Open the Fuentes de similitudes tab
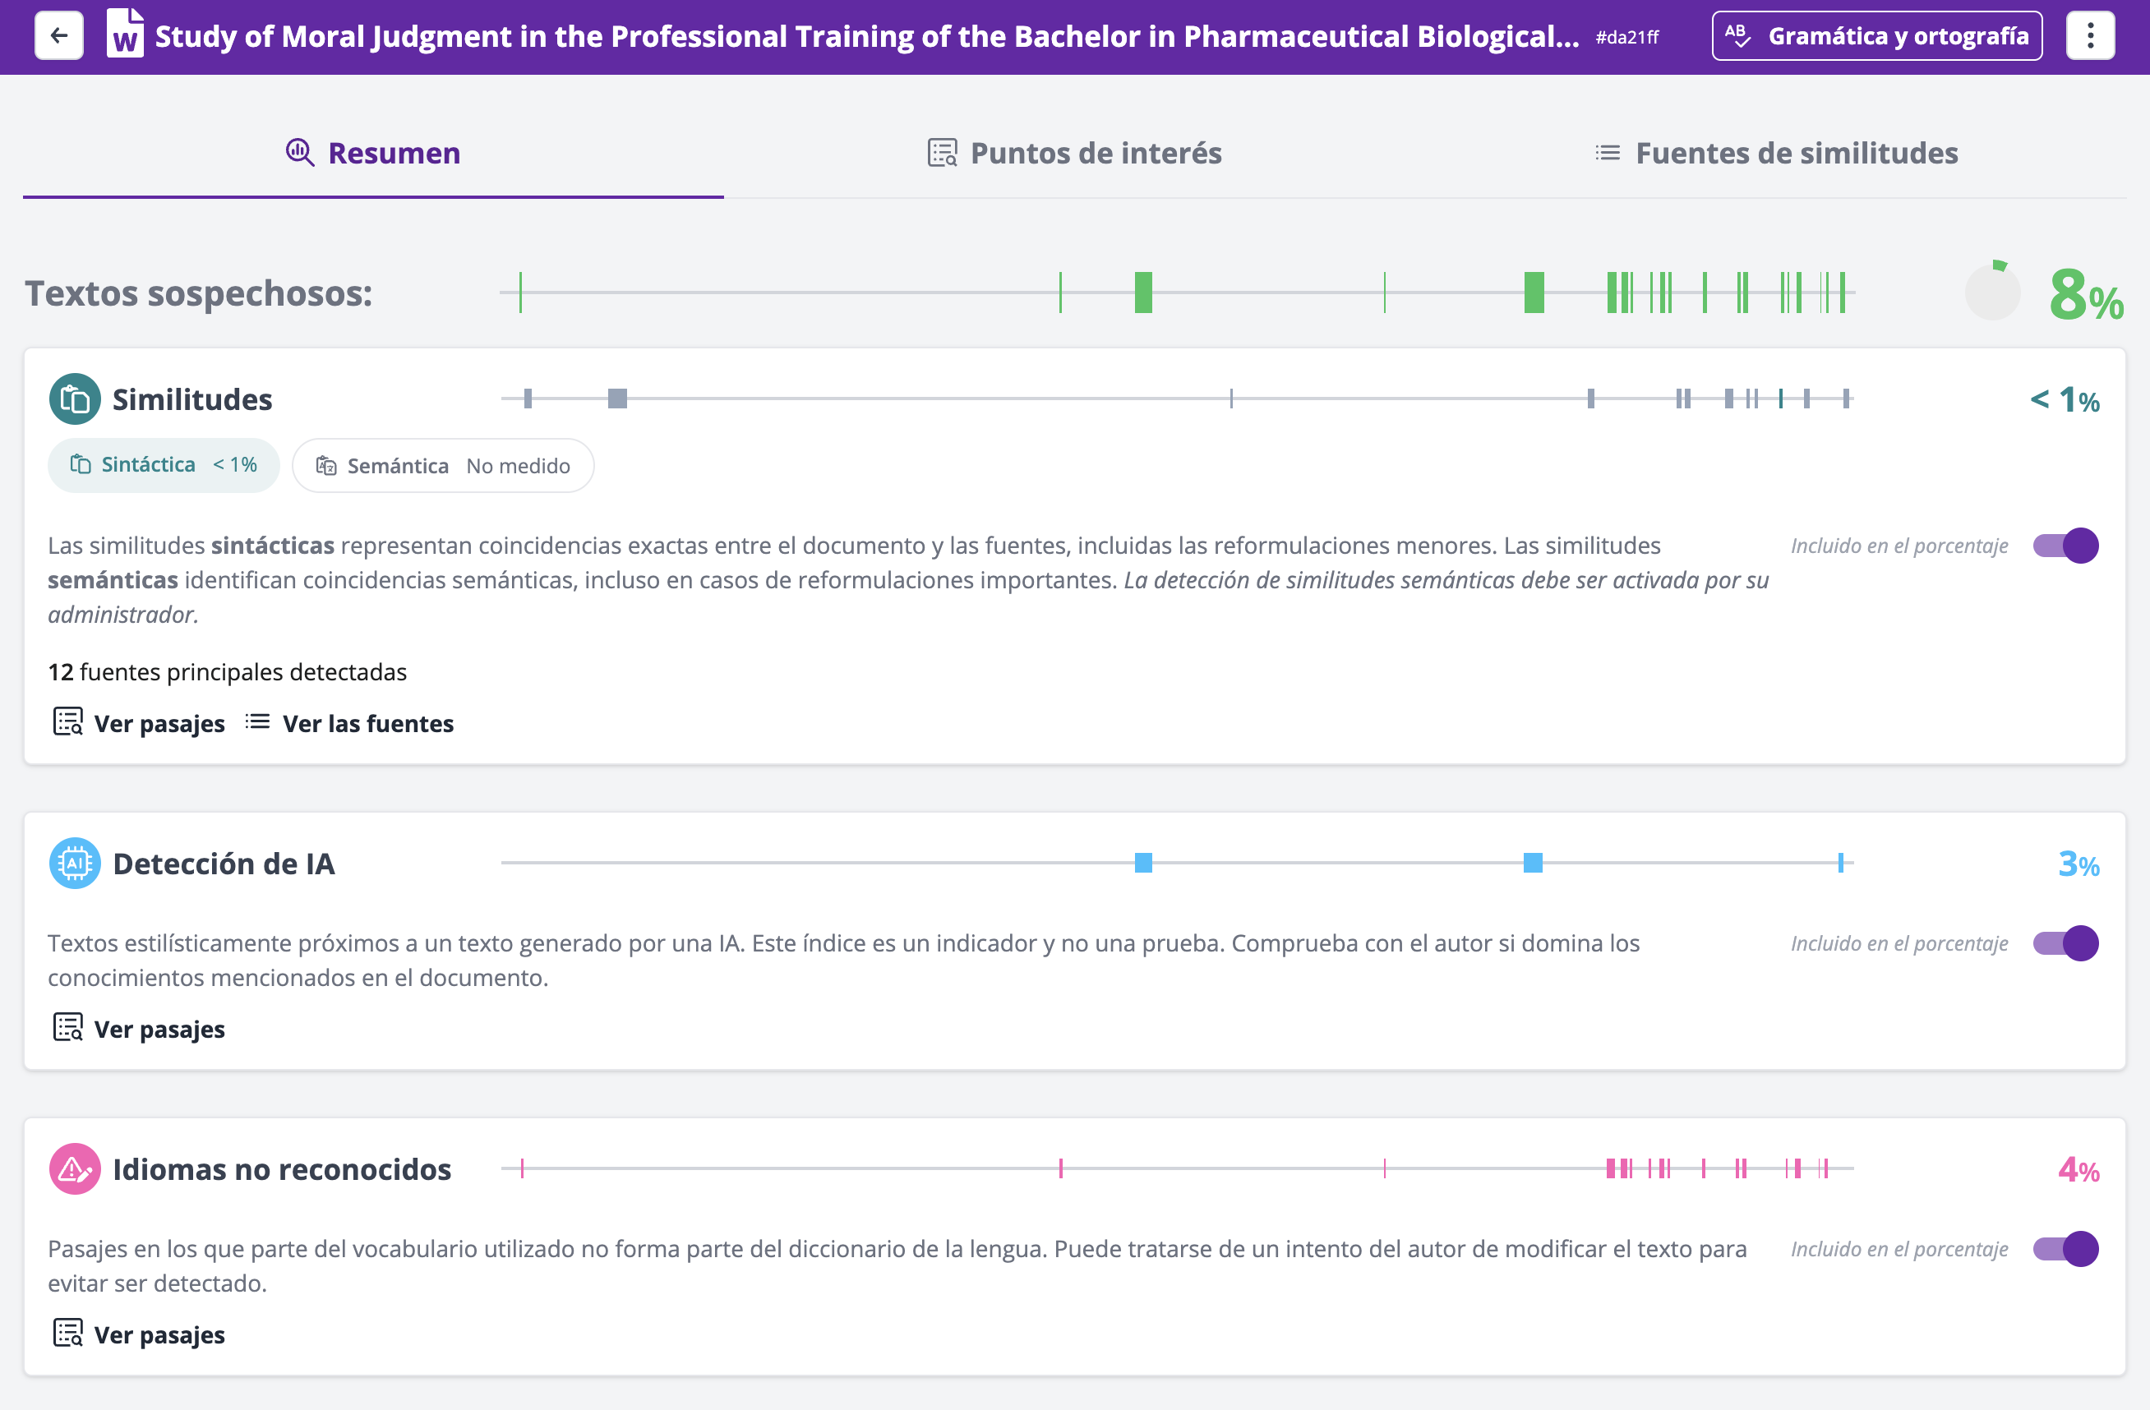Viewport: 2150px width, 1410px height. point(1776,154)
